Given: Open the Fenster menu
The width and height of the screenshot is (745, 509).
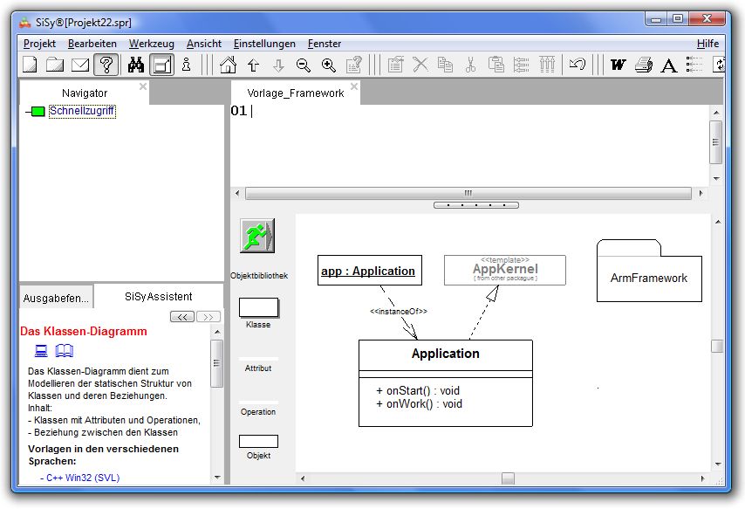Looking at the screenshot, I should (325, 44).
